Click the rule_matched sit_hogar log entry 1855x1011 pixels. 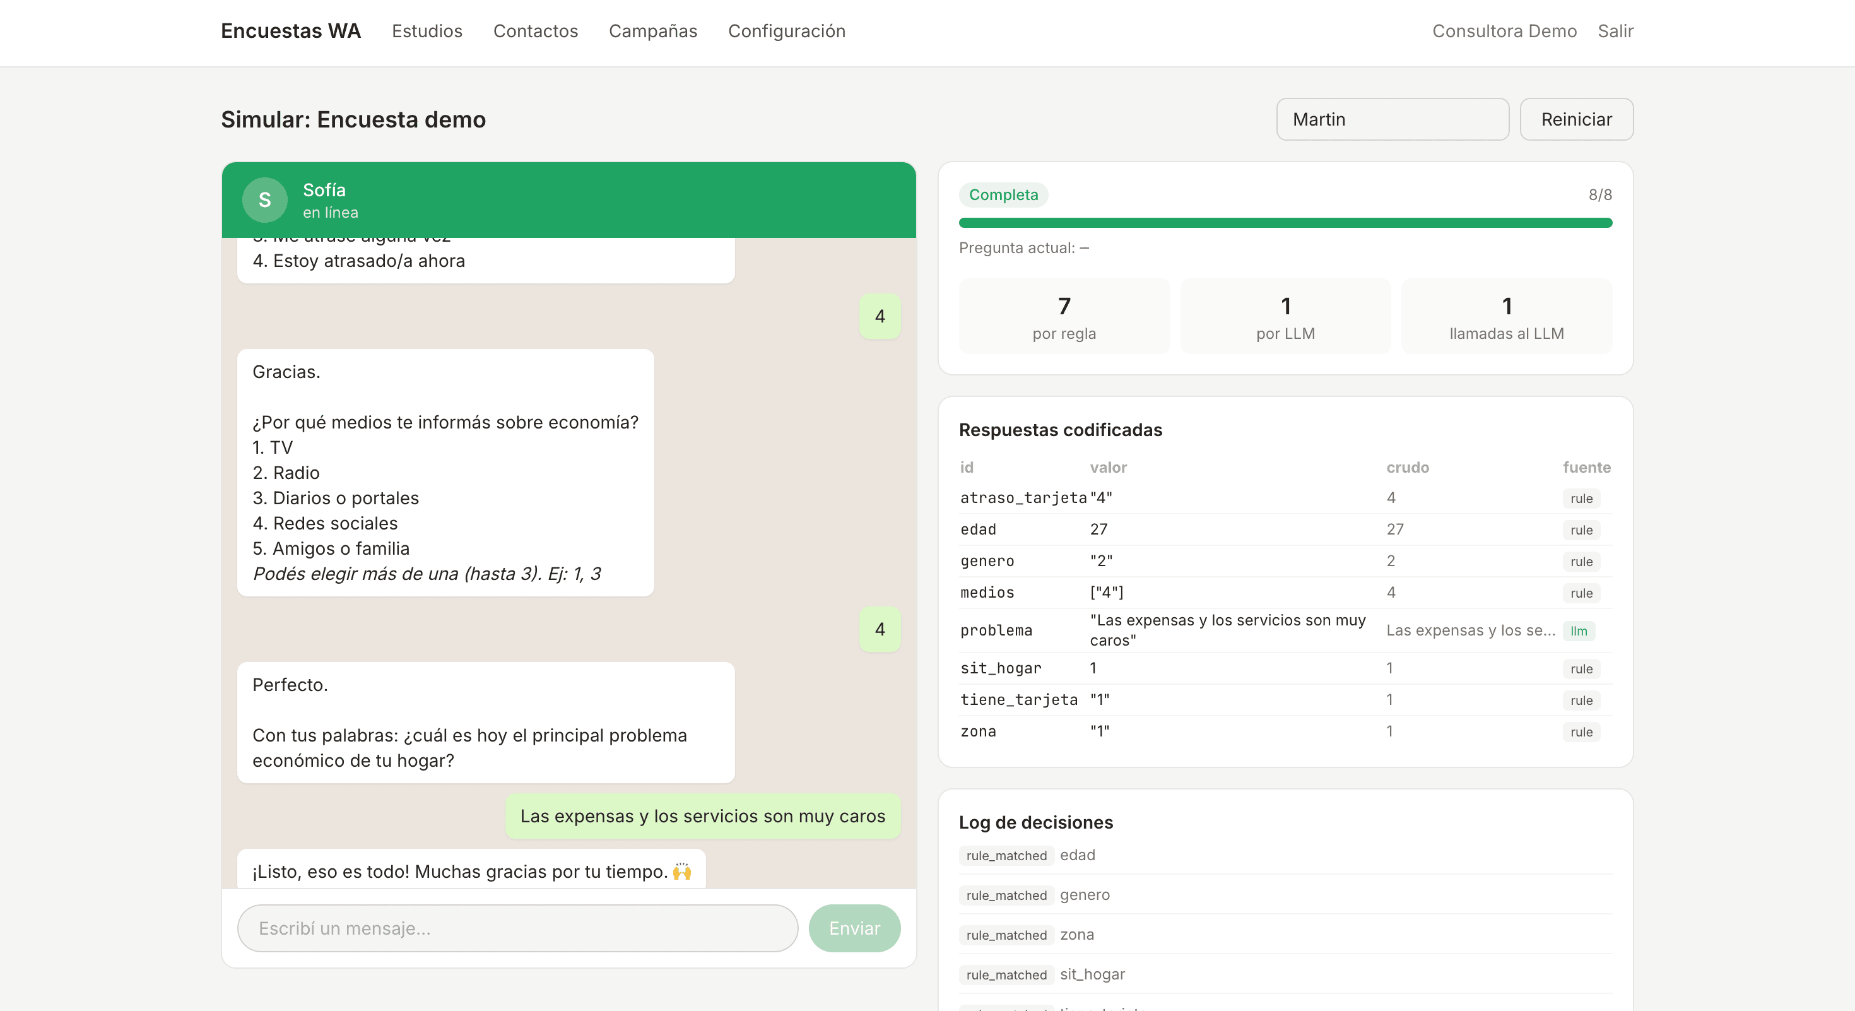[x=1285, y=974]
